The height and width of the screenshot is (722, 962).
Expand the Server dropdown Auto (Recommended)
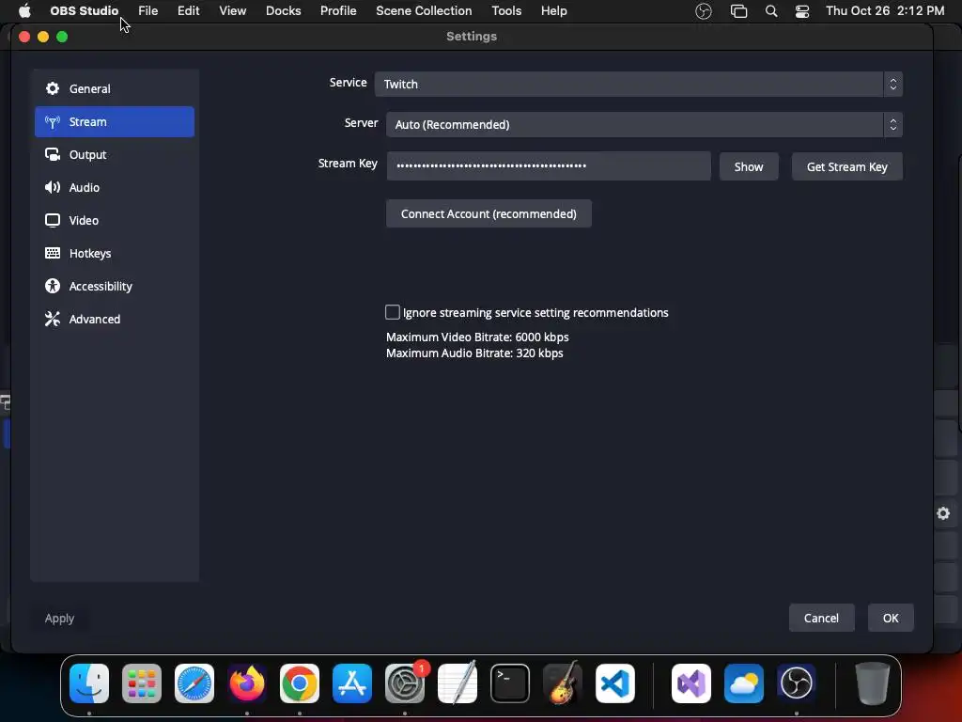pyautogui.click(x=644, y=125)
